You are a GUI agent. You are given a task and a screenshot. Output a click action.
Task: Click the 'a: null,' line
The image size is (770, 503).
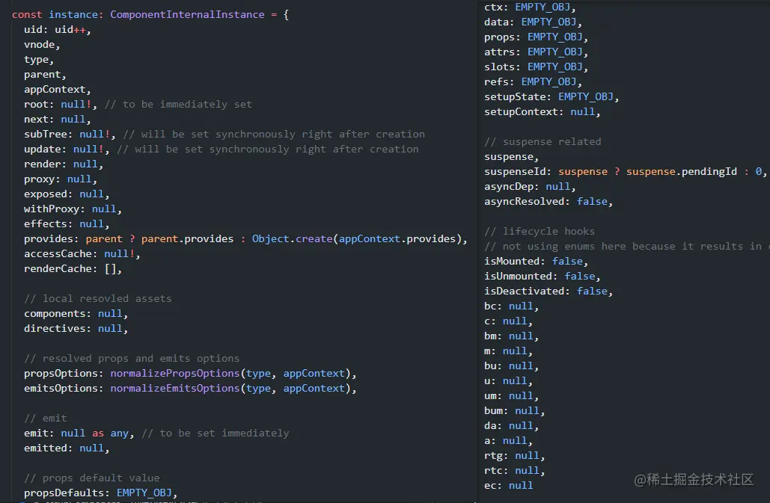(x=509, y=441)
